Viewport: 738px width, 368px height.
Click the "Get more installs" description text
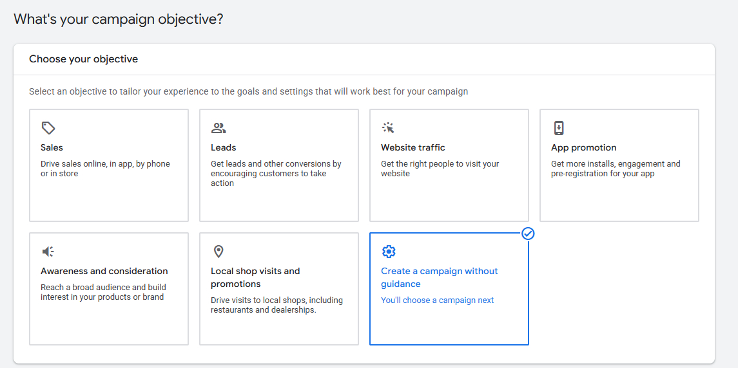616,169
